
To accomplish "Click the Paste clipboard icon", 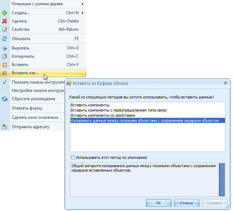I will pyautogui.click(x=4, y=65).
